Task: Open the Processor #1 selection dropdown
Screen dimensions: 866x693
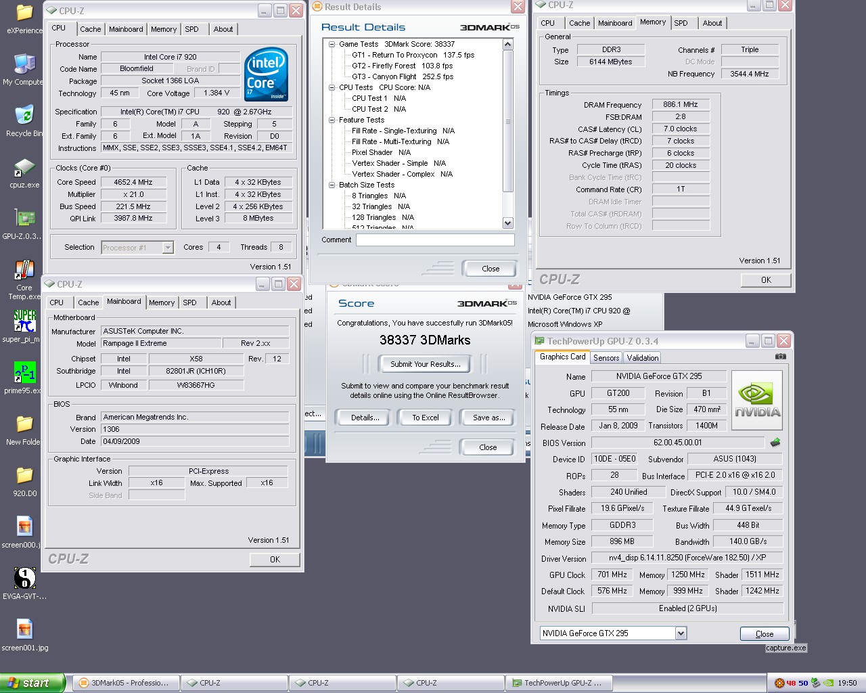Action: (x=168, y=248)
